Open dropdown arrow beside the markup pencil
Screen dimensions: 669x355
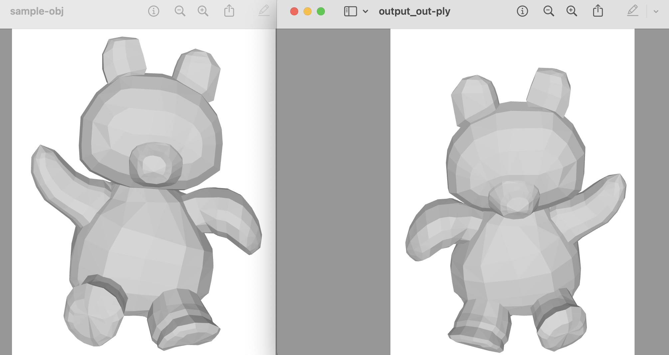pos(656,12)
